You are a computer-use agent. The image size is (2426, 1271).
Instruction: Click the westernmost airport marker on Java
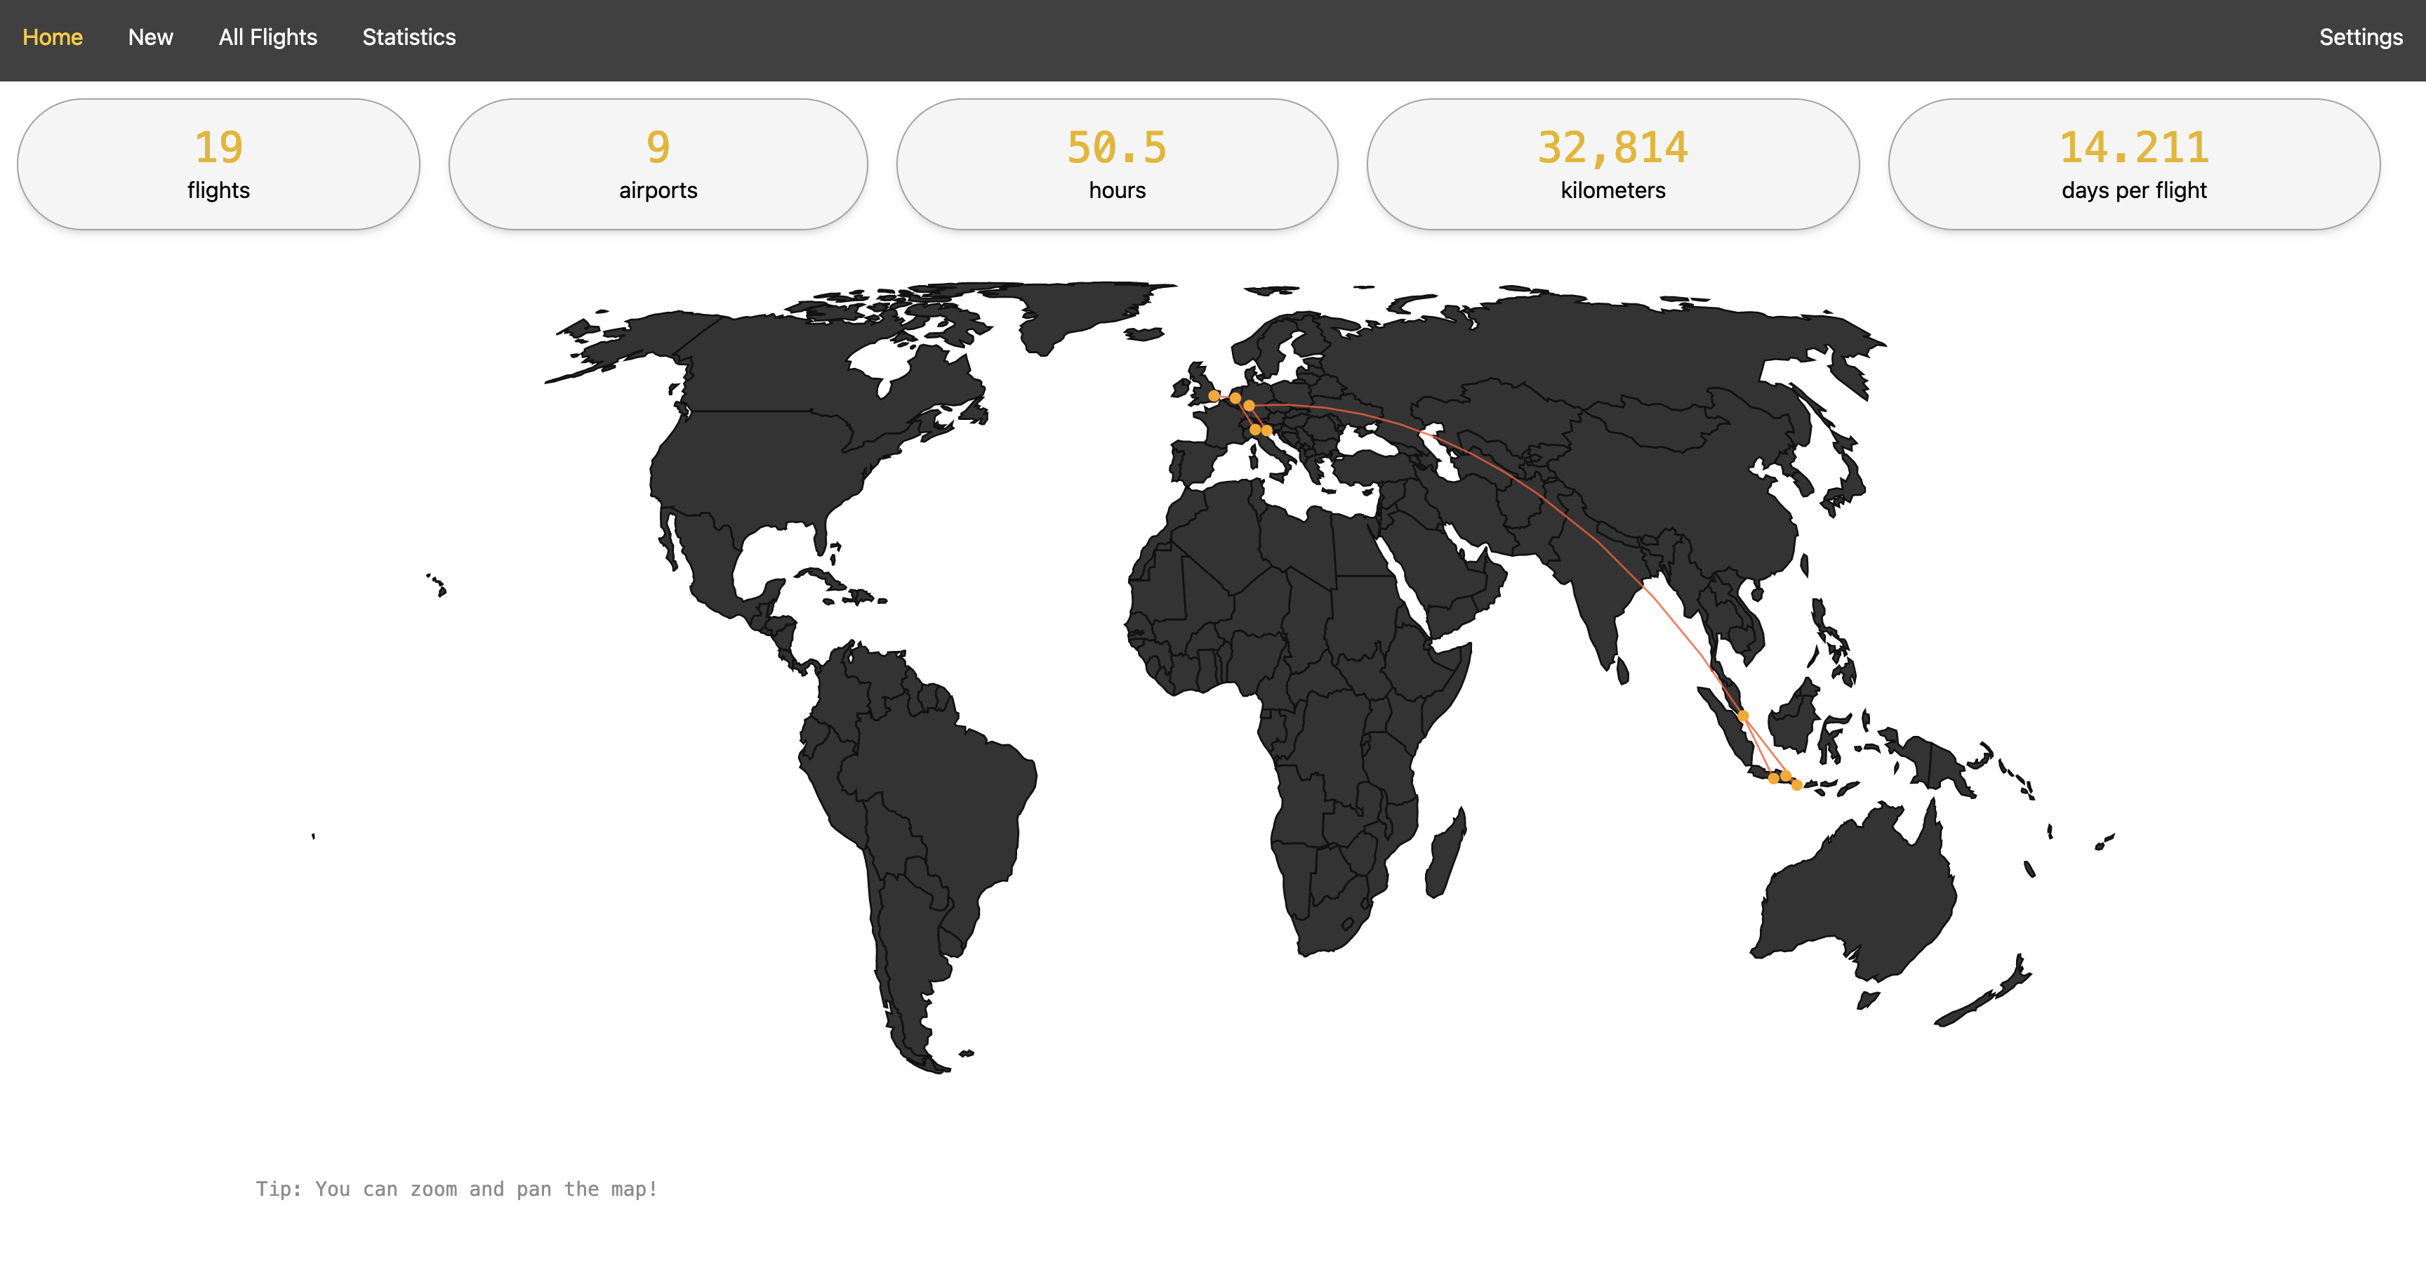click(x=1773, y=778)
